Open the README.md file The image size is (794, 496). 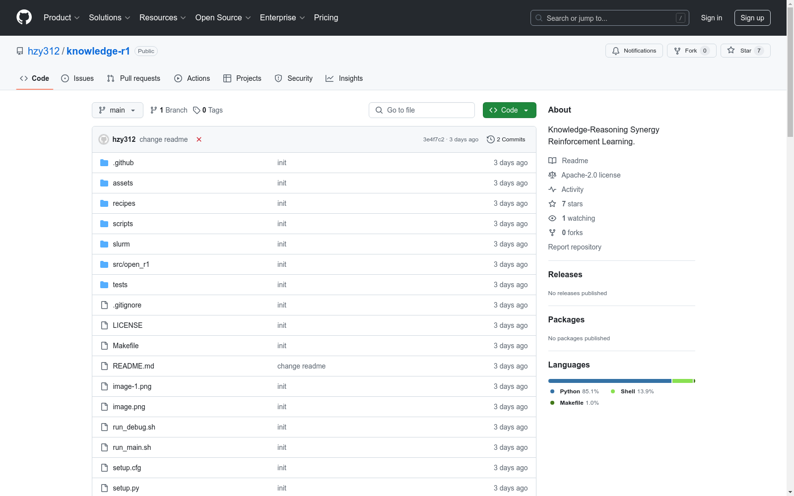tap(133, 366)
